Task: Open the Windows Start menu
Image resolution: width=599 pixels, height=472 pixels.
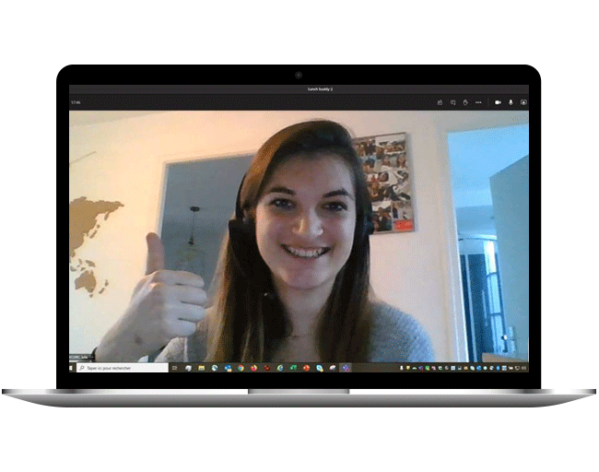Action: (x=73, y=368)
